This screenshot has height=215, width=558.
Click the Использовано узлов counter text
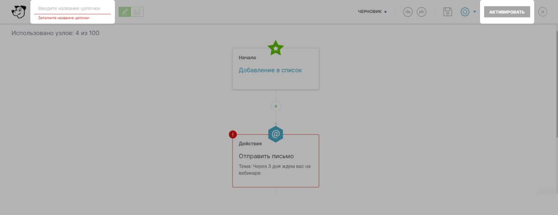tap(55, 33)
